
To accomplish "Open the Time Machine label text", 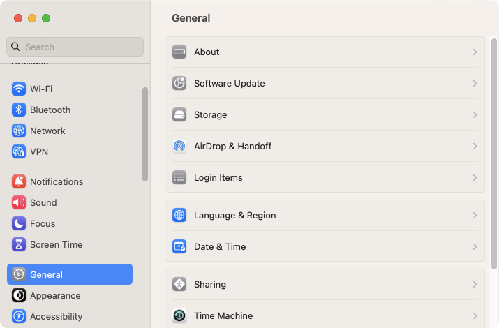I will 223,315.
